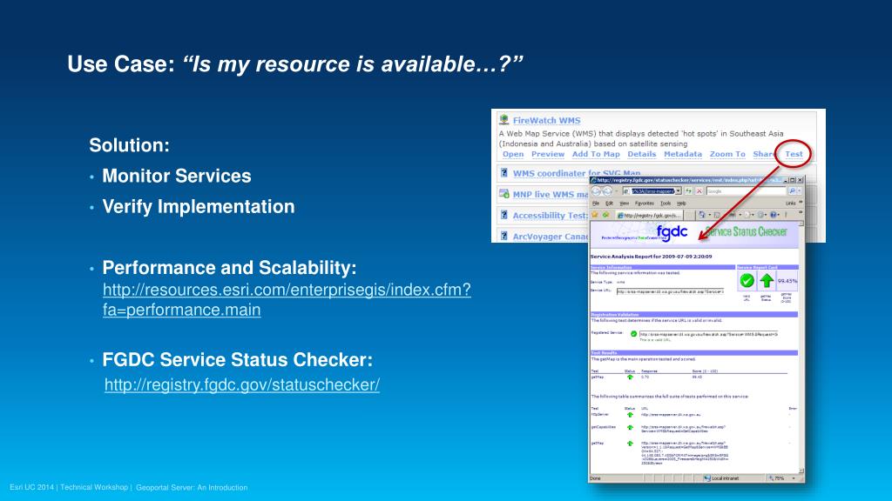892x501 pixels.
Task: Click the Service URL input field
Action: point(670,291)
